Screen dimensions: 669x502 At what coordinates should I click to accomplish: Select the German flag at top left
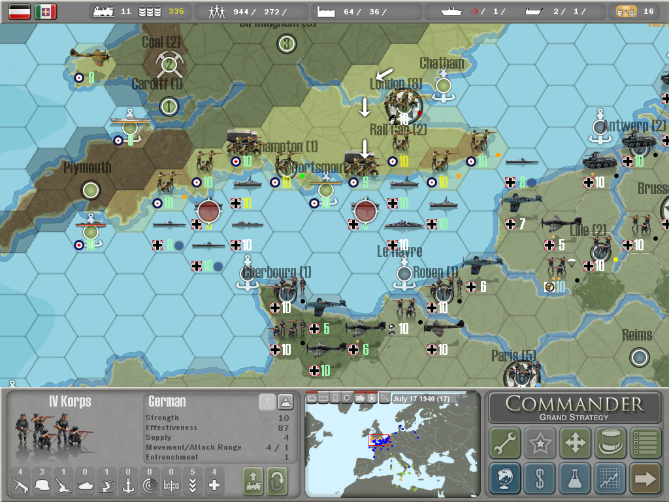click(x=20, y=11)
